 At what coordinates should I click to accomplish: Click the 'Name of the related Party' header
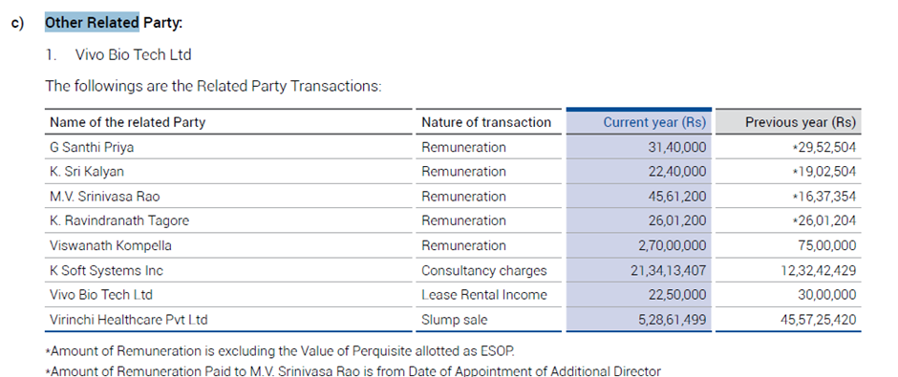point(128,122)
